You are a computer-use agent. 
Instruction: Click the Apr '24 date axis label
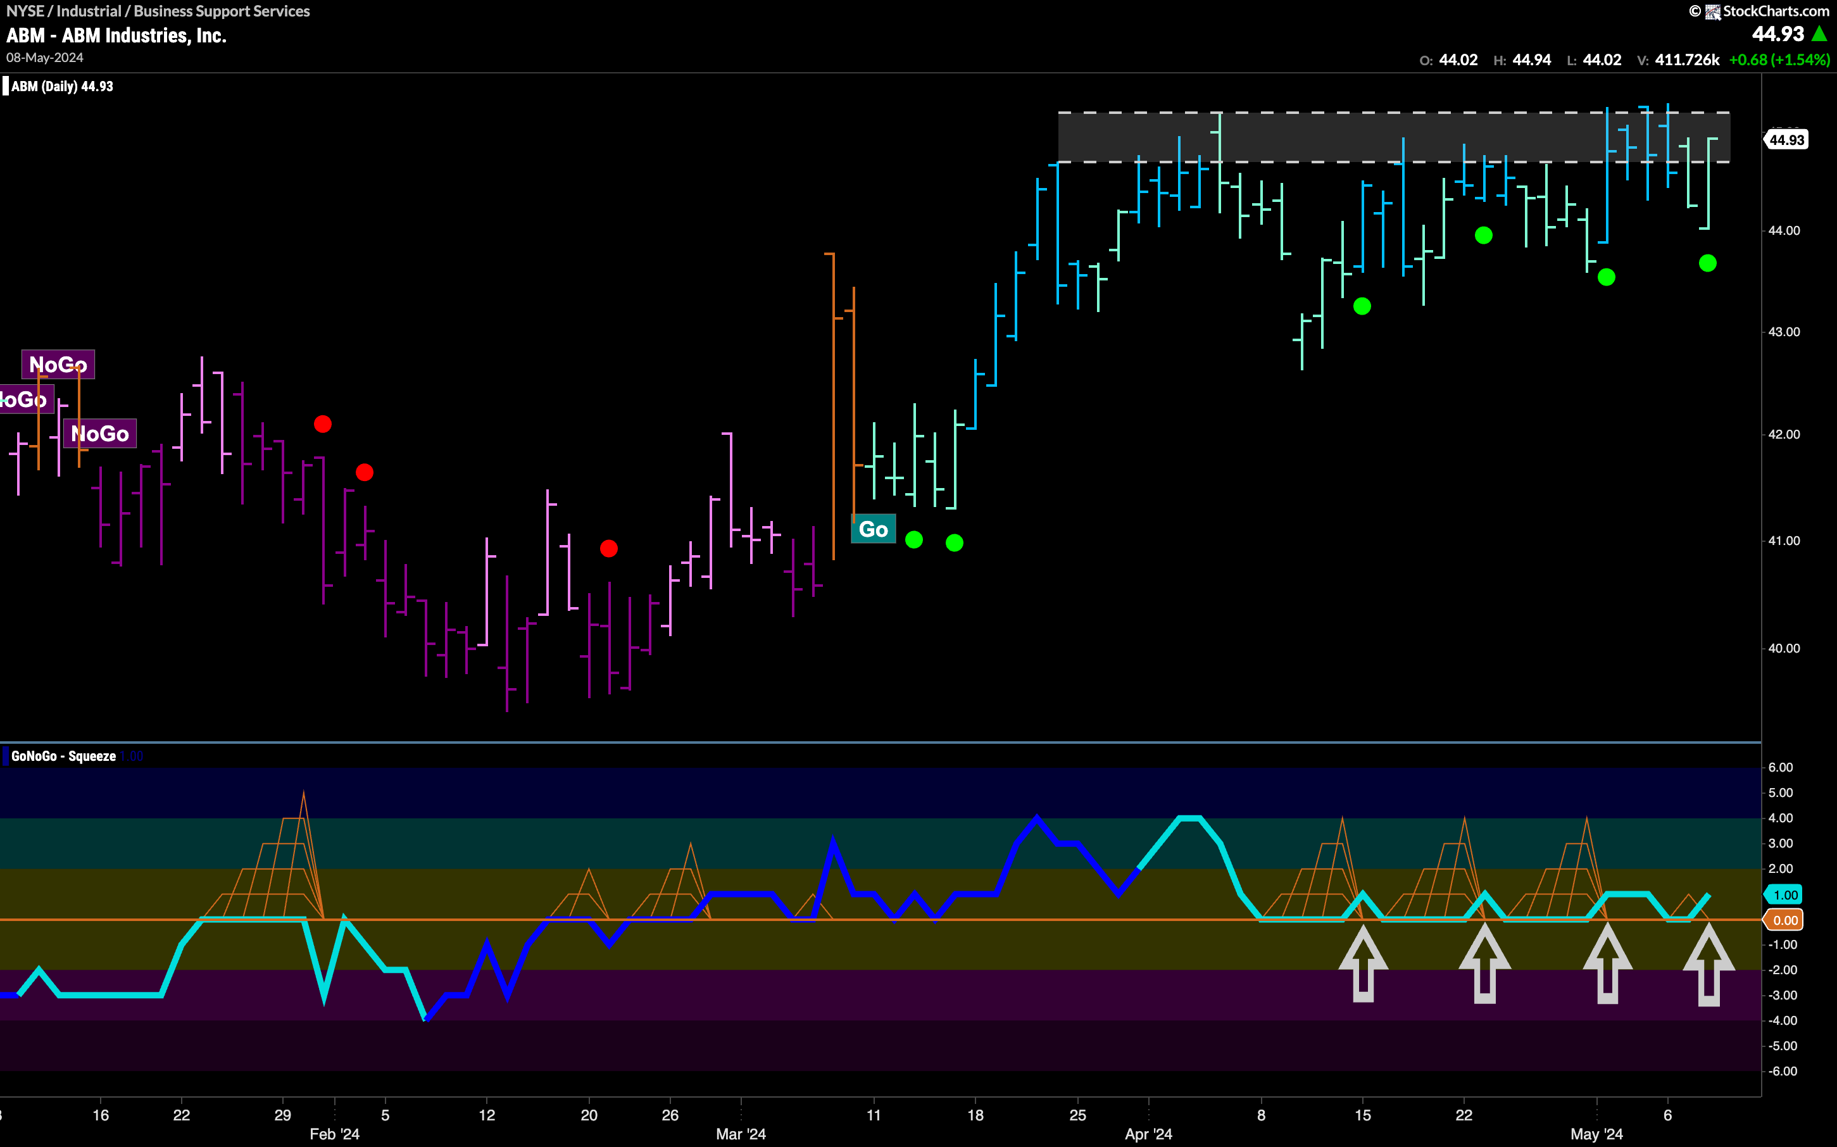[x=1148, y=1134]
